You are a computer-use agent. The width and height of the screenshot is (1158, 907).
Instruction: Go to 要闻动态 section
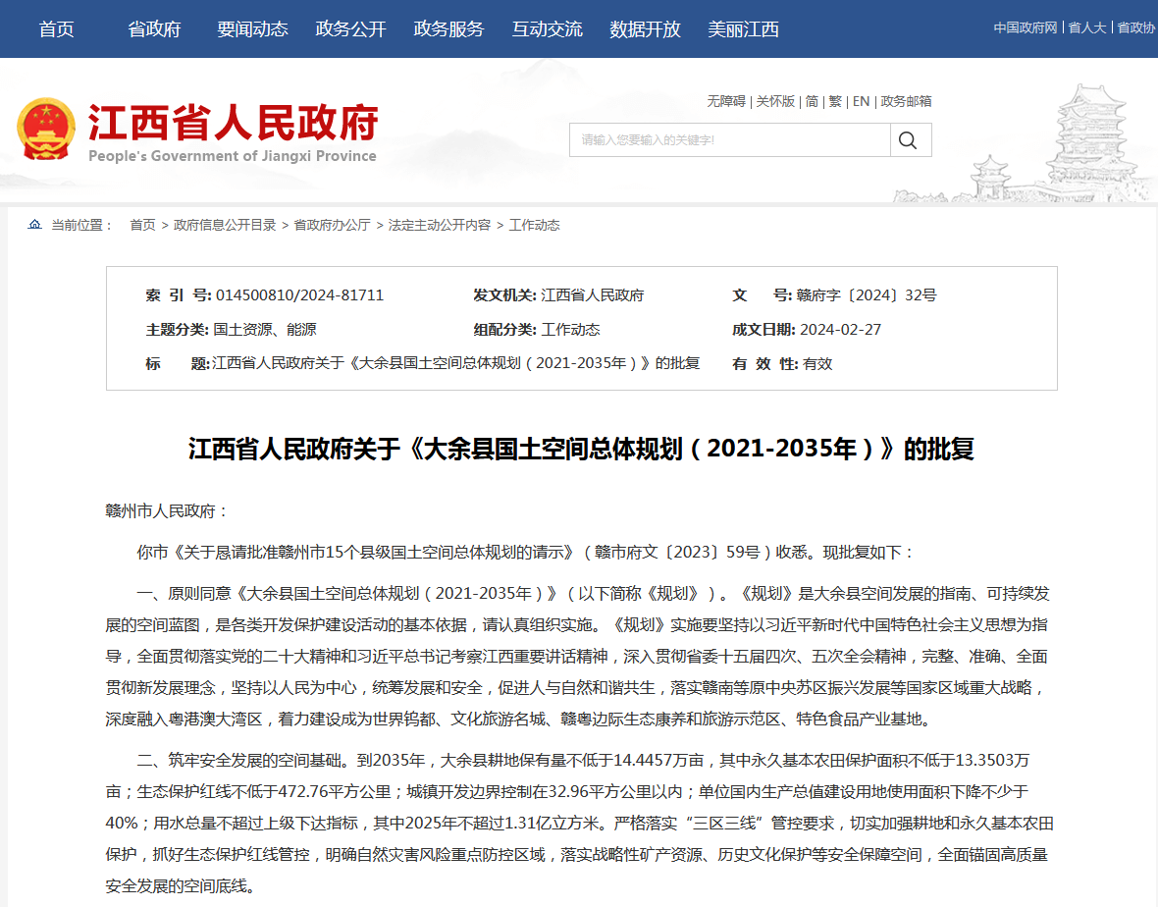click(252, 29)
